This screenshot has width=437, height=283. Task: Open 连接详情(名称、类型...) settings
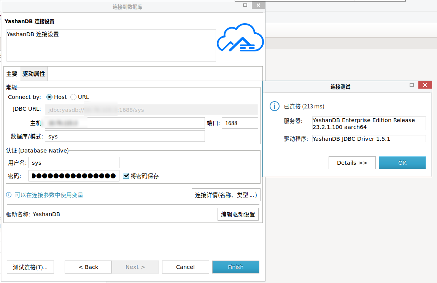226,195
